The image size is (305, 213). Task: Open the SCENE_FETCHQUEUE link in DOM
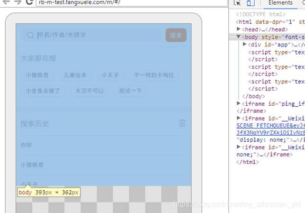pos(270,125)
